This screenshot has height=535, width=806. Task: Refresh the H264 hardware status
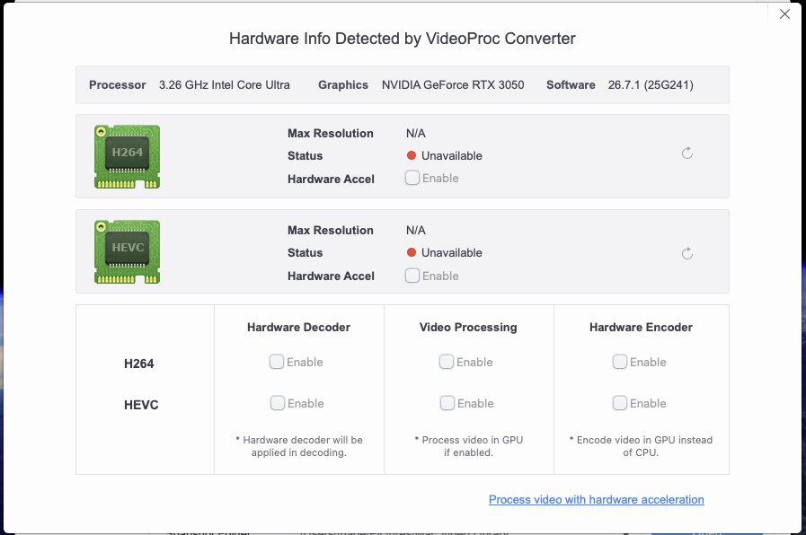[x=687, y=153]
